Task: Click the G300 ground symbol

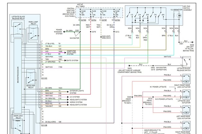Action: (x=192, y=42)
